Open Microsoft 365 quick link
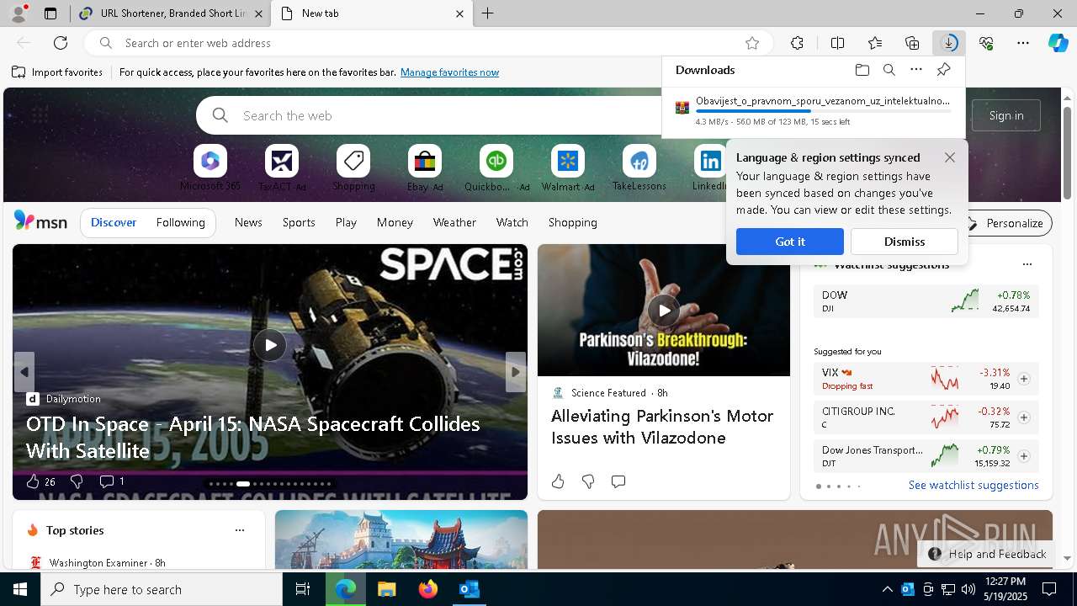 coord(210,168)
